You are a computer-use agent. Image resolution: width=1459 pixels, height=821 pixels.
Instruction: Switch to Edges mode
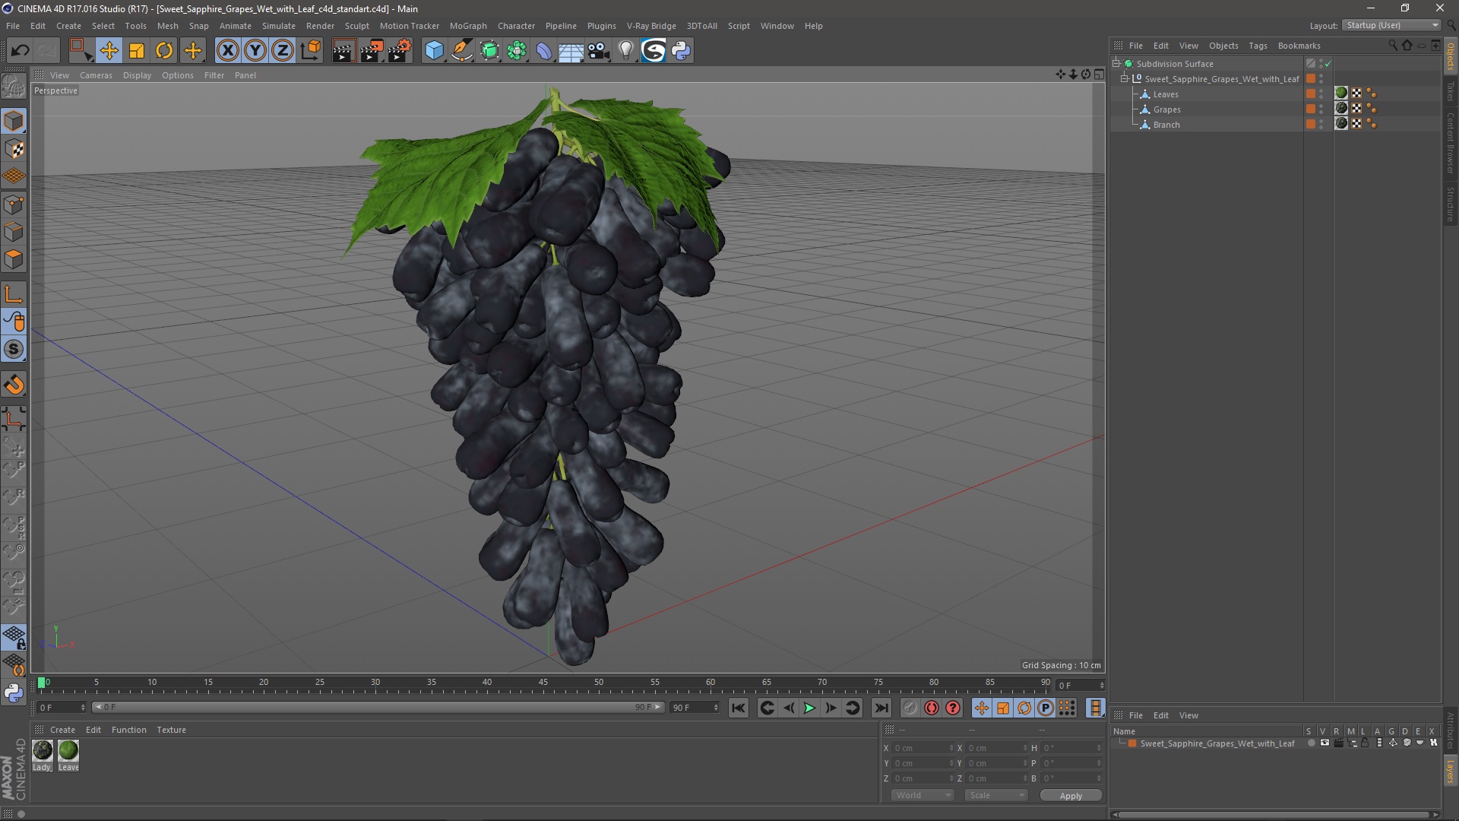[14, 232]
